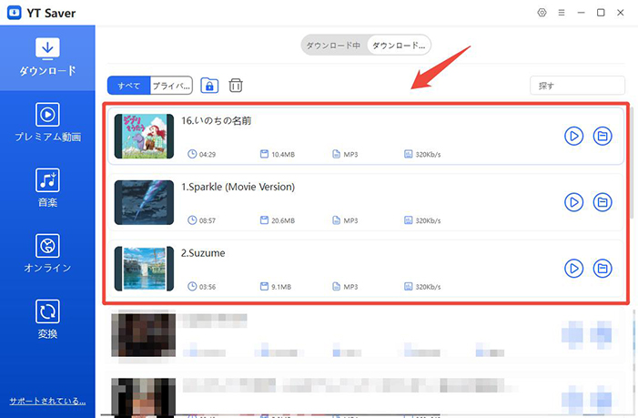638x418 pixels.
Task: Select the プライバ… private filter tab
Action: pyautogui.click(x=171, y=86)
